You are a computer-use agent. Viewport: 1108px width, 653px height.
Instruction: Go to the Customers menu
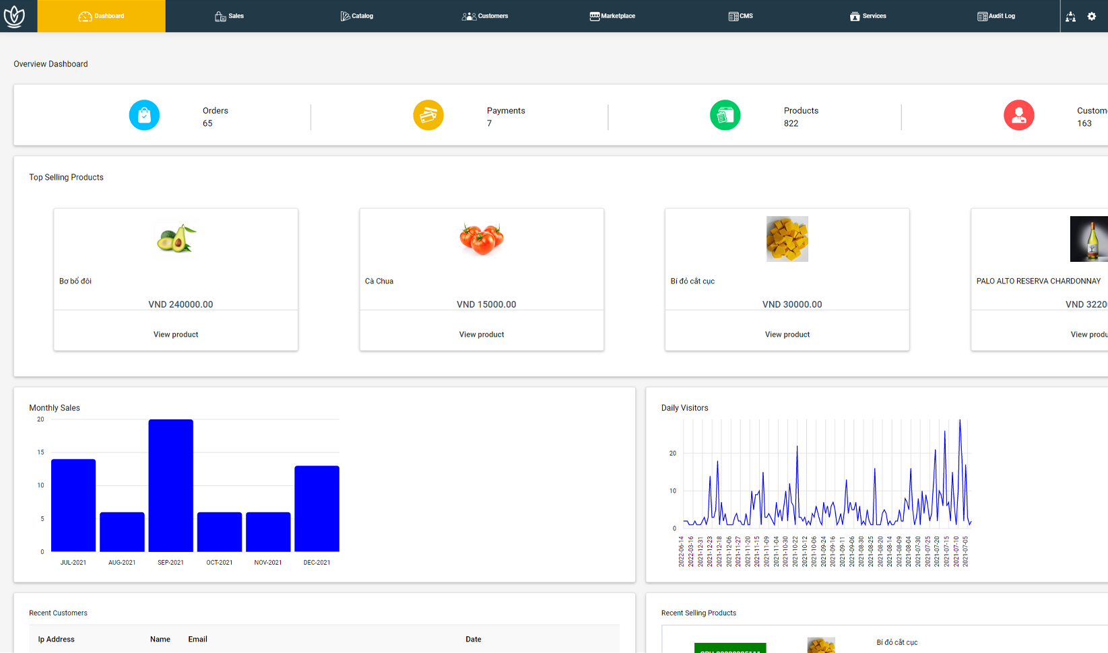[x=485, y=16]
